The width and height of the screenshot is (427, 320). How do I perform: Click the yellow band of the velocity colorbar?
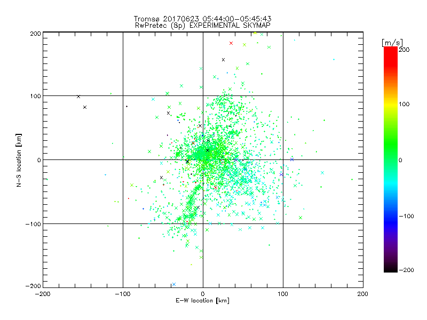pos(391,104)
